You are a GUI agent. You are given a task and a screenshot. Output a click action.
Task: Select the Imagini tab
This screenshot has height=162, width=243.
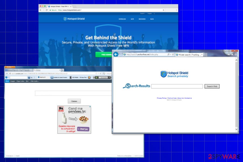12,81
